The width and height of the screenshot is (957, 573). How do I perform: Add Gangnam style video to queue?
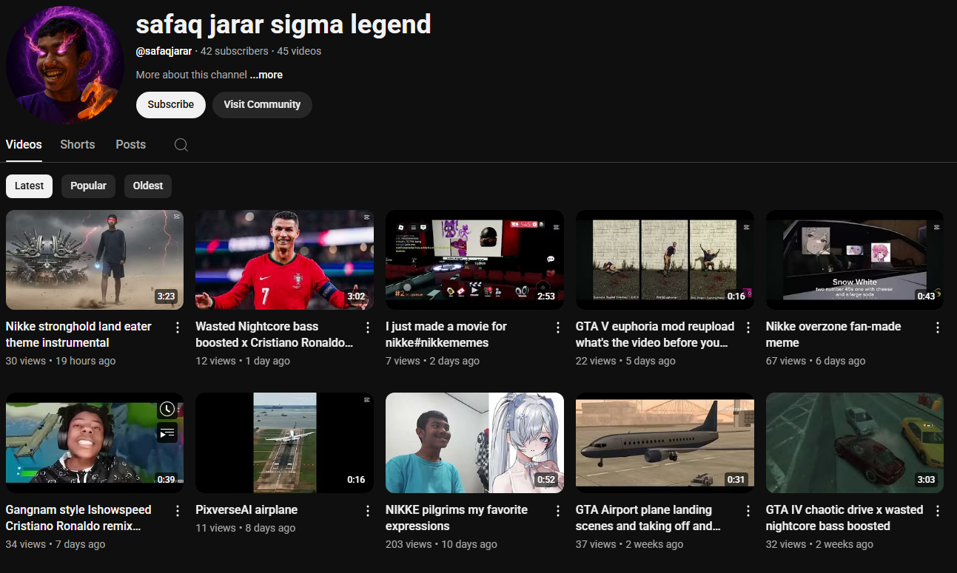tap(167, 433)
